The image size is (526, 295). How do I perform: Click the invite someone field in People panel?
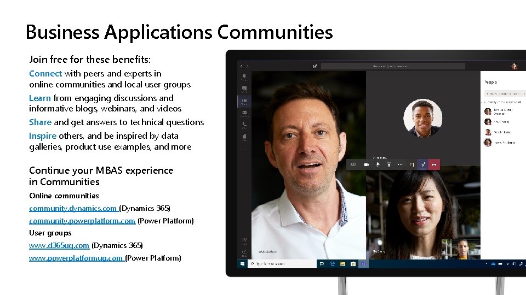[x=505, y=93]
